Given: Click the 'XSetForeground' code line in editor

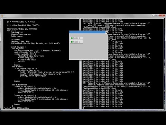Looking at the screenshot, I should click(22, 29).
